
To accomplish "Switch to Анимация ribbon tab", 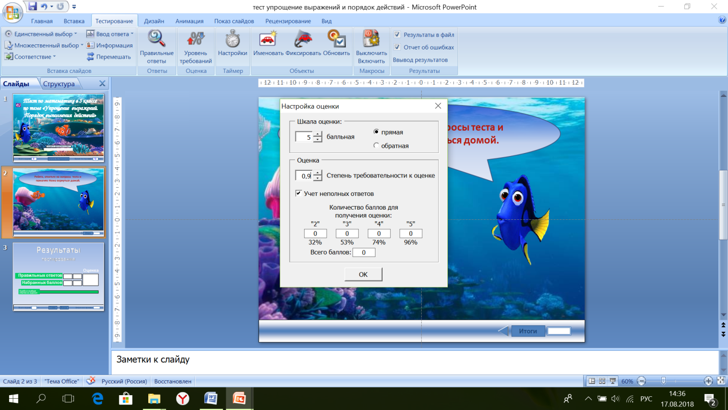I will tap(190, 21).
